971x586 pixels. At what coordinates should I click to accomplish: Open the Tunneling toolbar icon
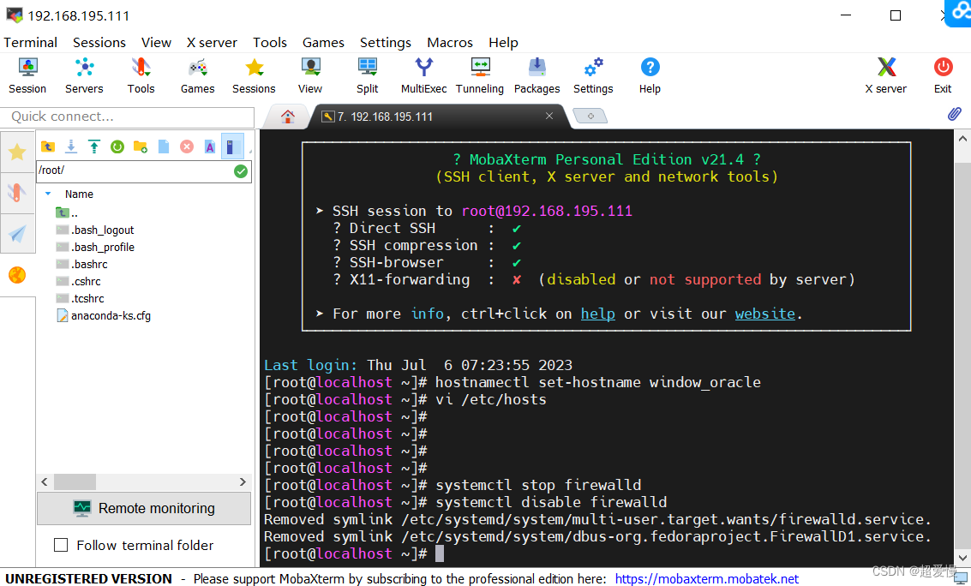pyautogui.click(x=480, y=75)
